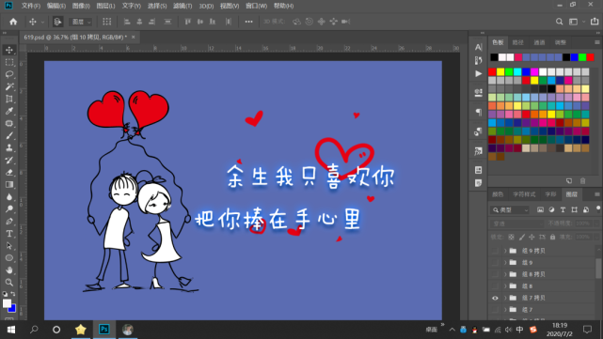
Task: Expand the 组 9 拷贝 group
Action: click(505, 251)
